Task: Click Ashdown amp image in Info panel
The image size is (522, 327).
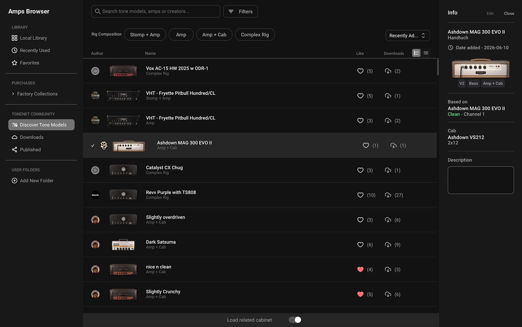Action: (x=481, y=68)
